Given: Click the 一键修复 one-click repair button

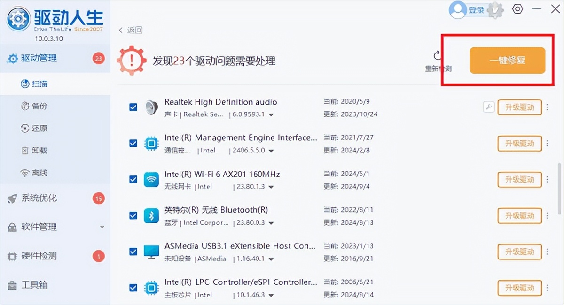Looking at the screenshot, I should [x=507, y=61].
